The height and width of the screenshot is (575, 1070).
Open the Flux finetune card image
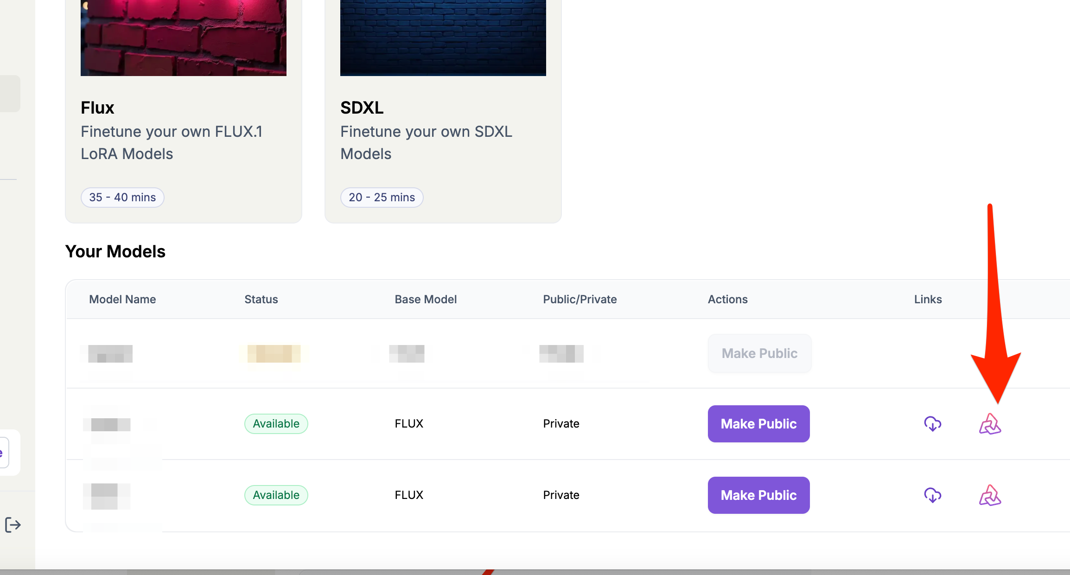184,37
